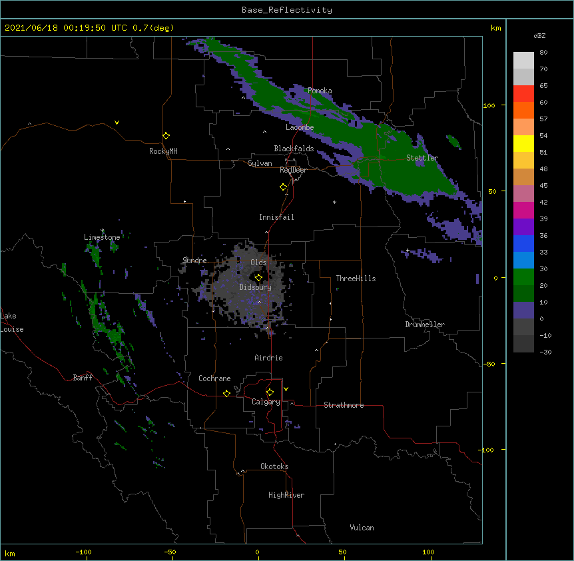Viewport: 574px width, 561px height.
Task: Click the Okotoks label
Action: (274, 466)
